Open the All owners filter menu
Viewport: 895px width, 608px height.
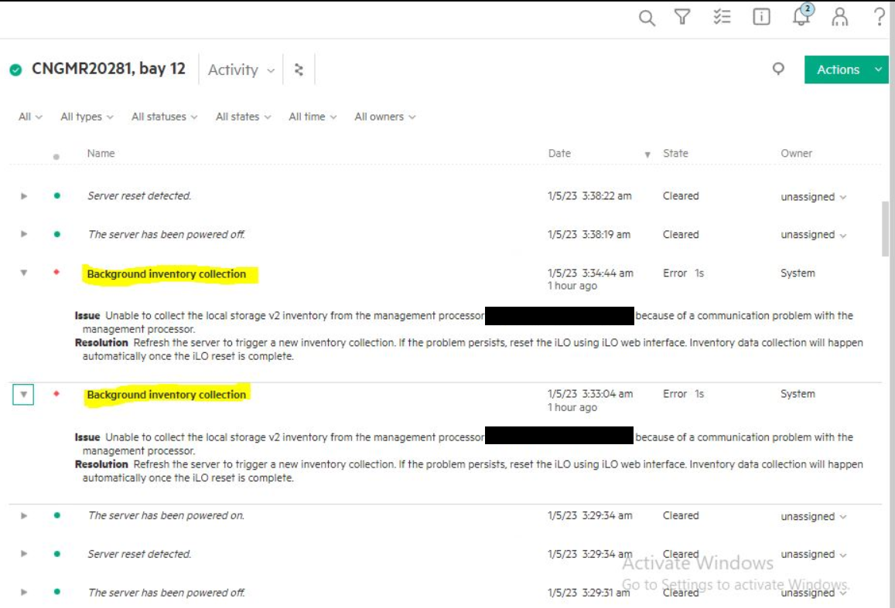point(384,117)
